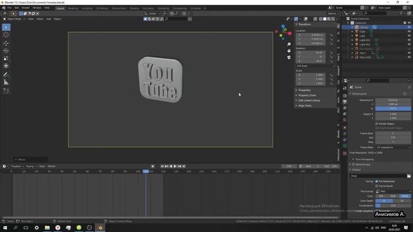Open the Edit menu
The width and height of the screenshot is (413, 232).
click(17, 8)
